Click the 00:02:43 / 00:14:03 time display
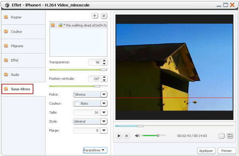 click(x=192, y=136)
